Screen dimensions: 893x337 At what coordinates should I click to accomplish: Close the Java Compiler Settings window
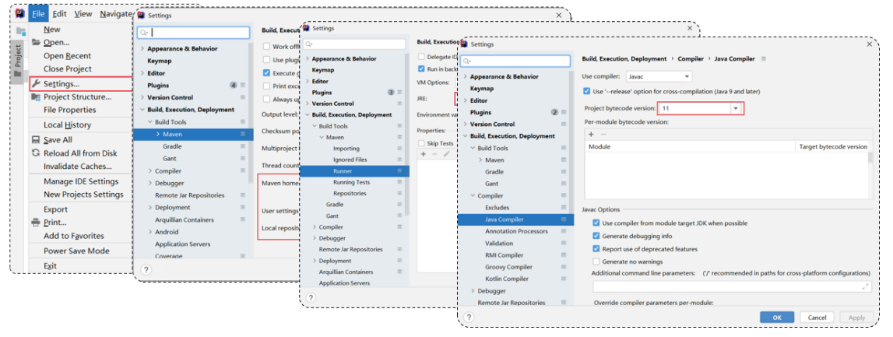pos(869,44)
